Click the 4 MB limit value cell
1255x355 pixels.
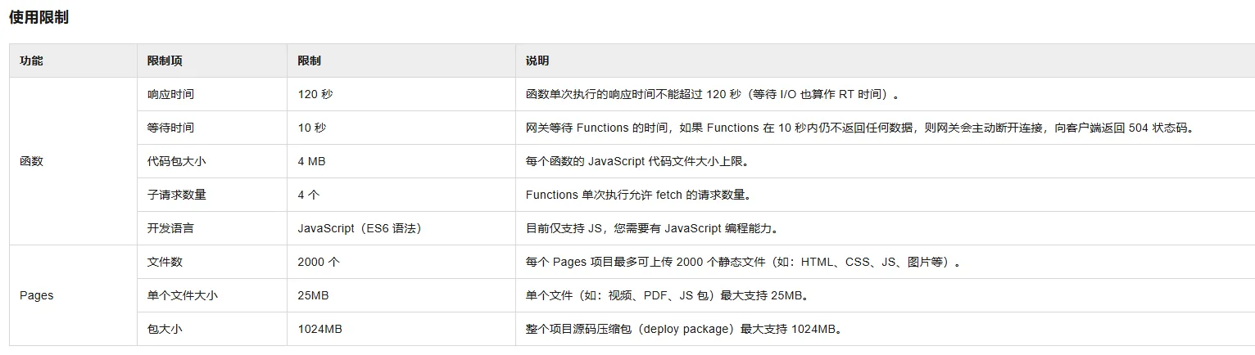(311, 161)
